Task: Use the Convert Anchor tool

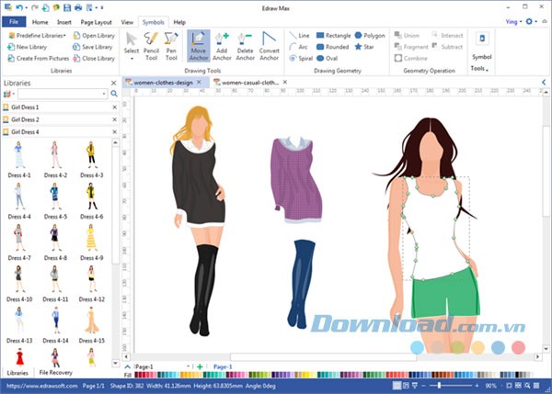Action: (269, 45)
